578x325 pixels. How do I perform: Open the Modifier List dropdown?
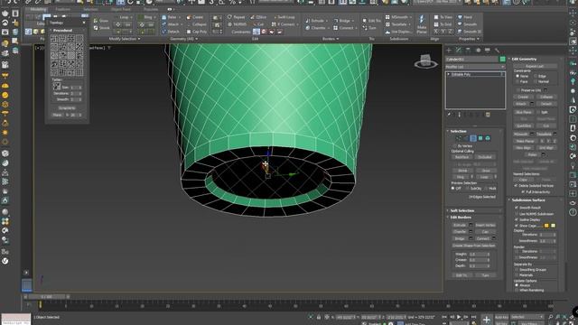tap(475, 67)
